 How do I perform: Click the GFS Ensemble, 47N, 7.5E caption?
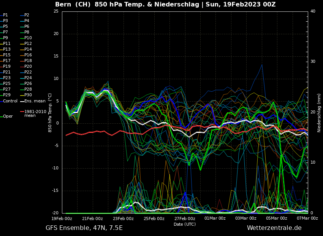tap(84, 228)
